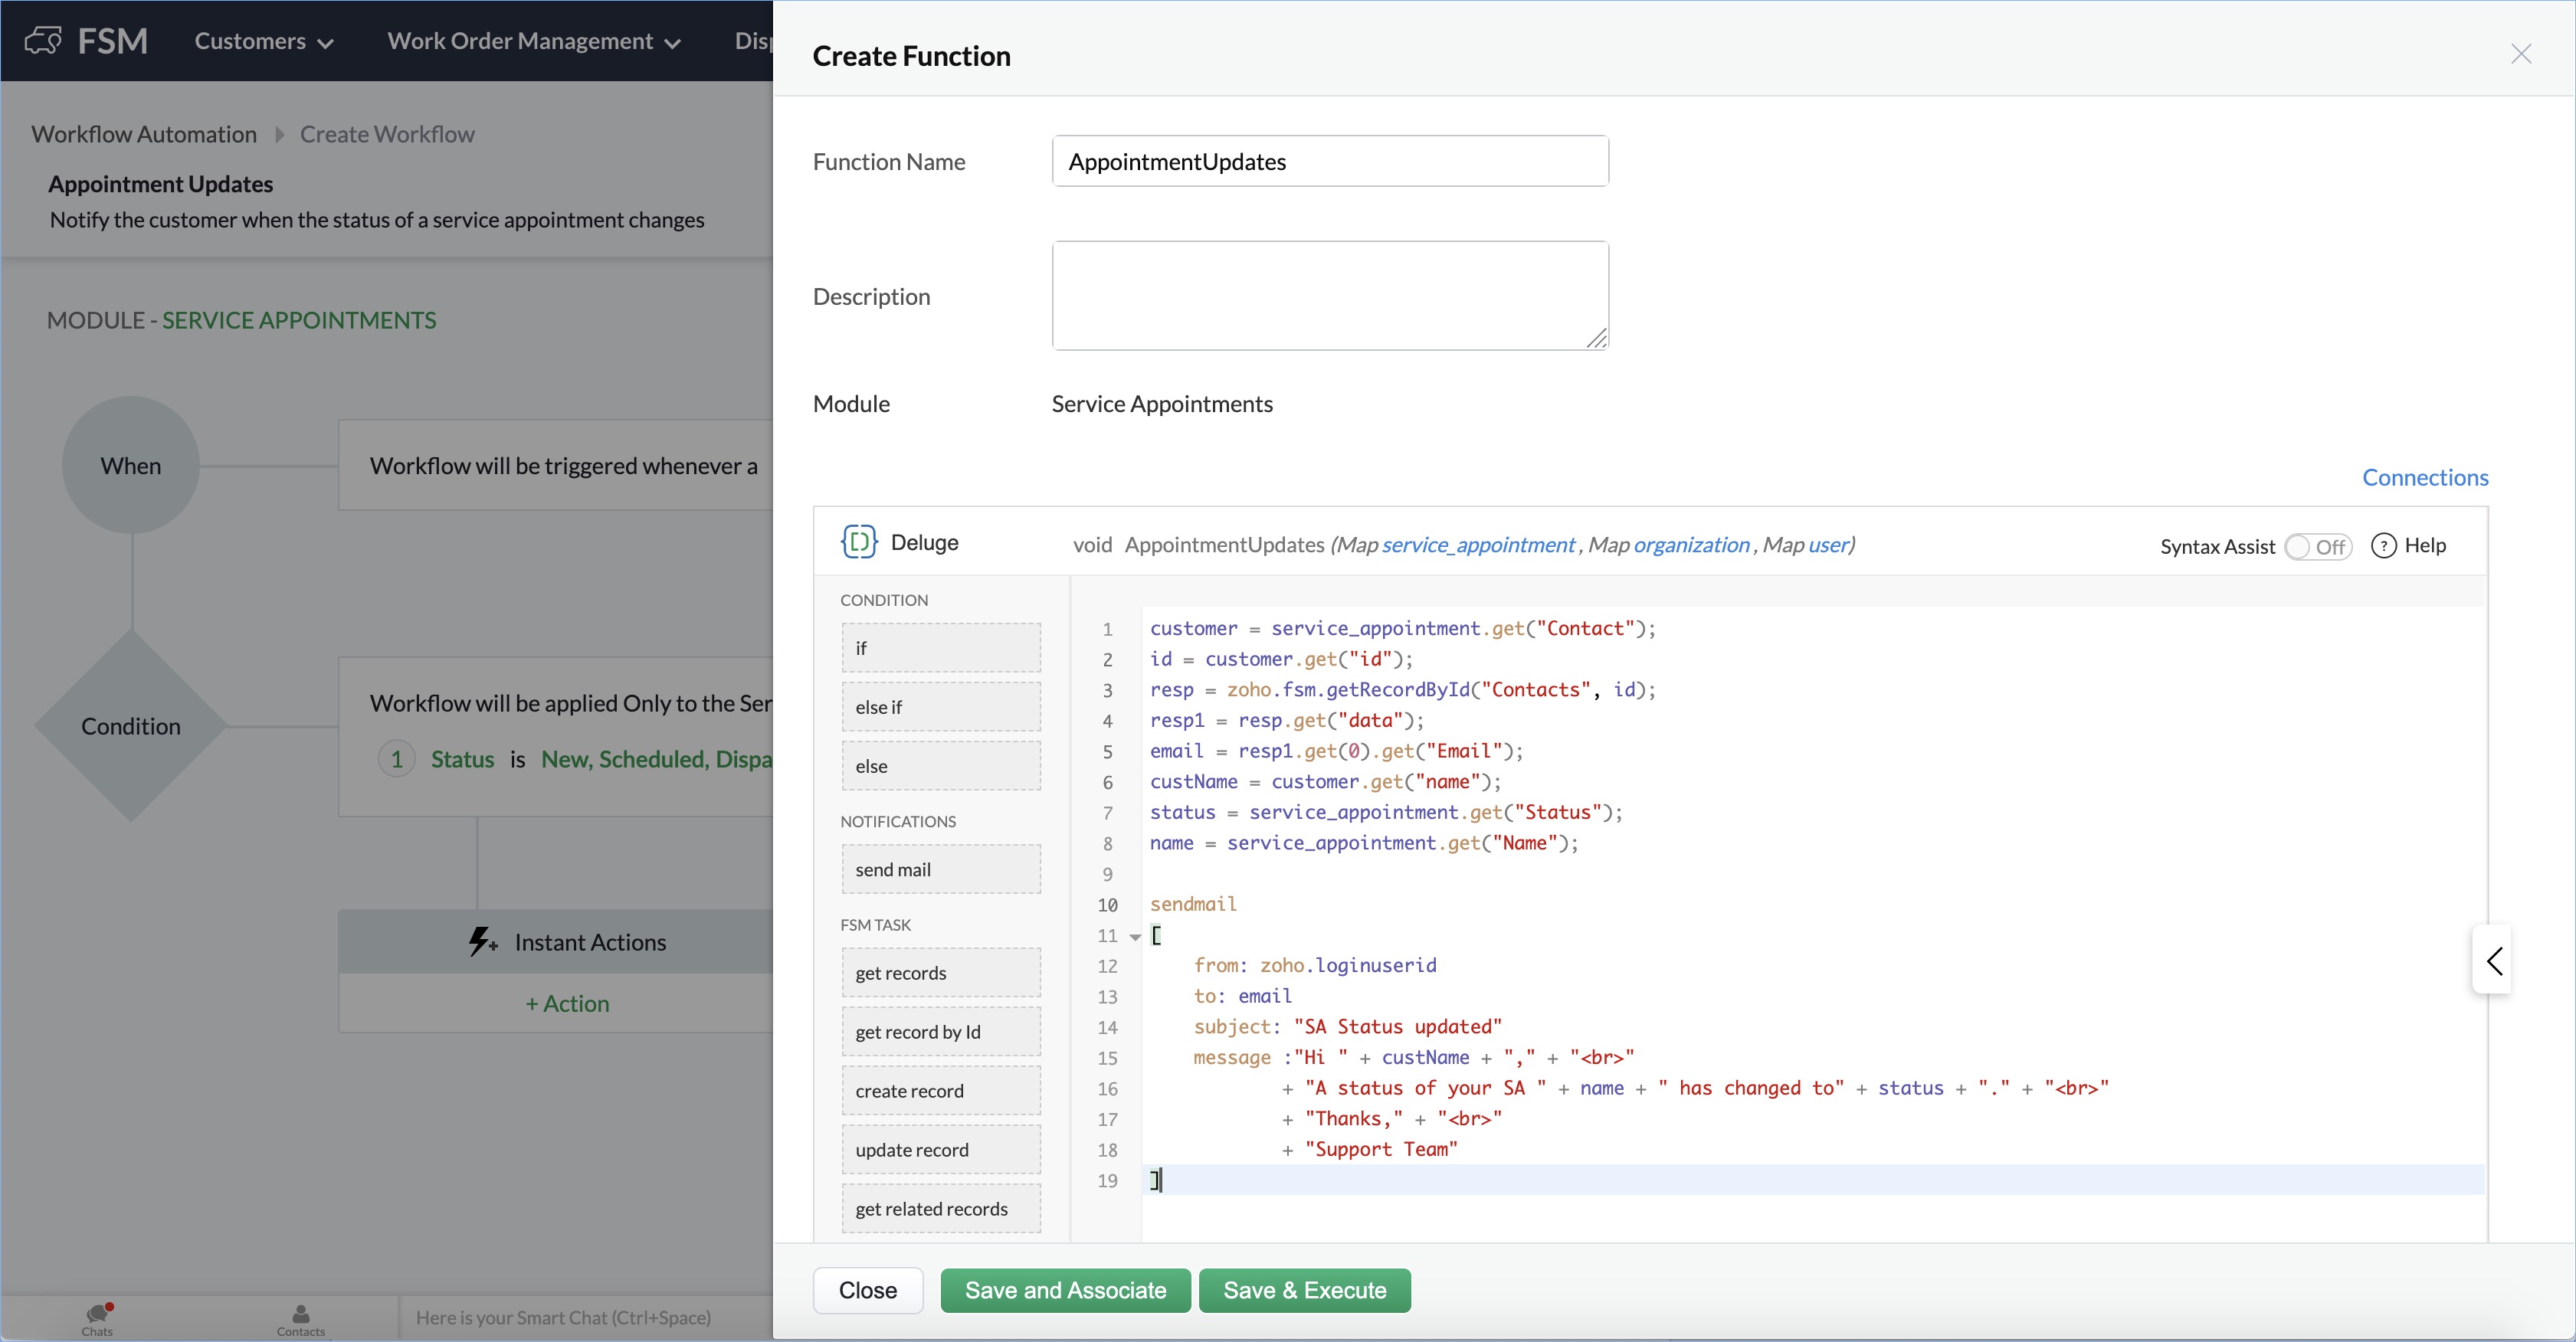This screenshot has width=2576, height=1342.
Task: Insert the send mail snippet block
Action: point(940,869)
